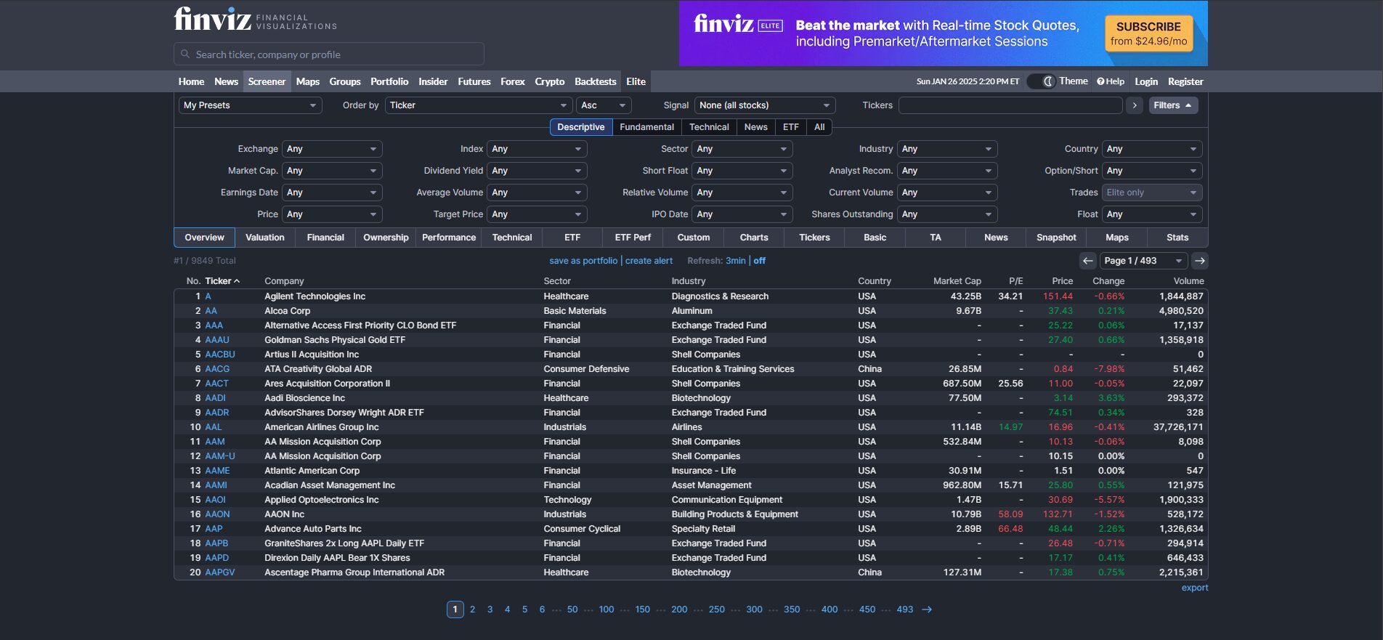This screenshot has height=640, width=1383.
Task: Open the Order by Ticker dropdown
Action: pyautogui.click(x=478, y=105)
